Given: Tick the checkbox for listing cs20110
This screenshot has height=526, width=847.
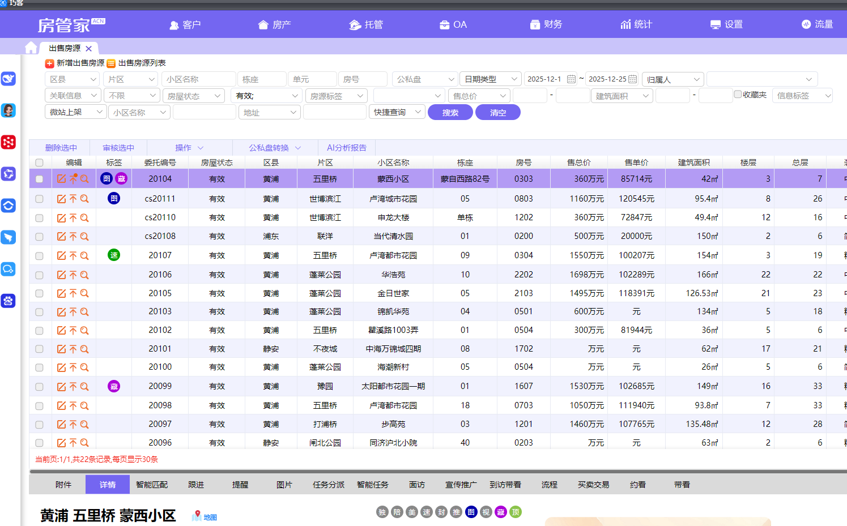Looking at the screenshot, I should pos(39,218).
